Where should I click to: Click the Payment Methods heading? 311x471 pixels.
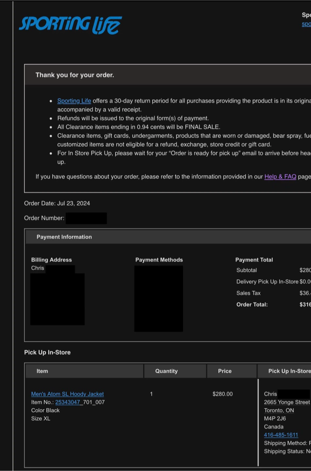tap(159, 260)
